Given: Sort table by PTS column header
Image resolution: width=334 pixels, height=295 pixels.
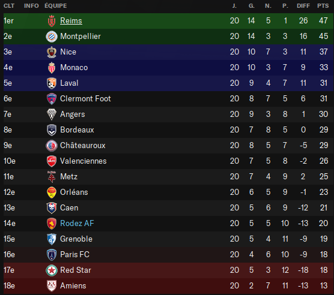Looking at the screenshot, I should [323, 6].
